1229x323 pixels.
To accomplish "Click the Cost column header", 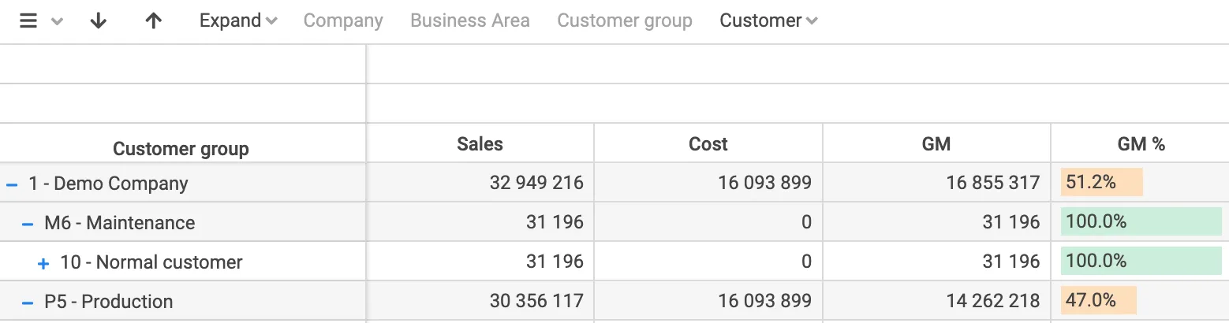I will 708,144.
